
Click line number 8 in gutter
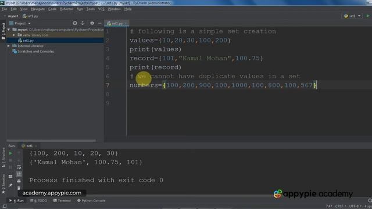108,94
